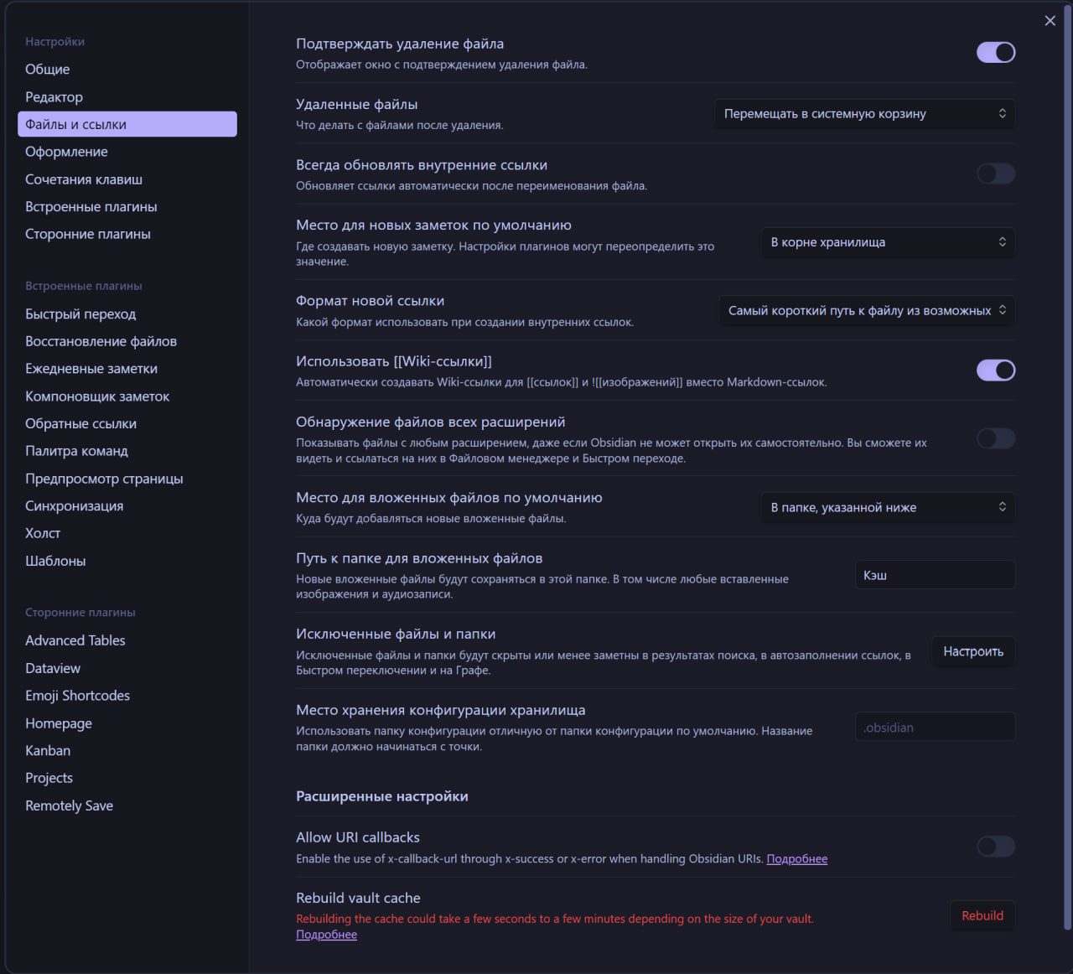Enable 'Обнаружение файлов всех расширений' switch
Viewport: 1073px width, 974px height.
[x=996, y=438]
